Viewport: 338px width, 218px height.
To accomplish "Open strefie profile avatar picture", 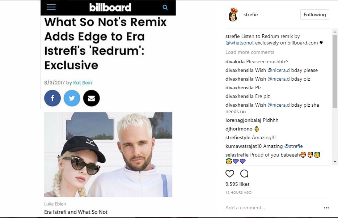I will [233, 15].
